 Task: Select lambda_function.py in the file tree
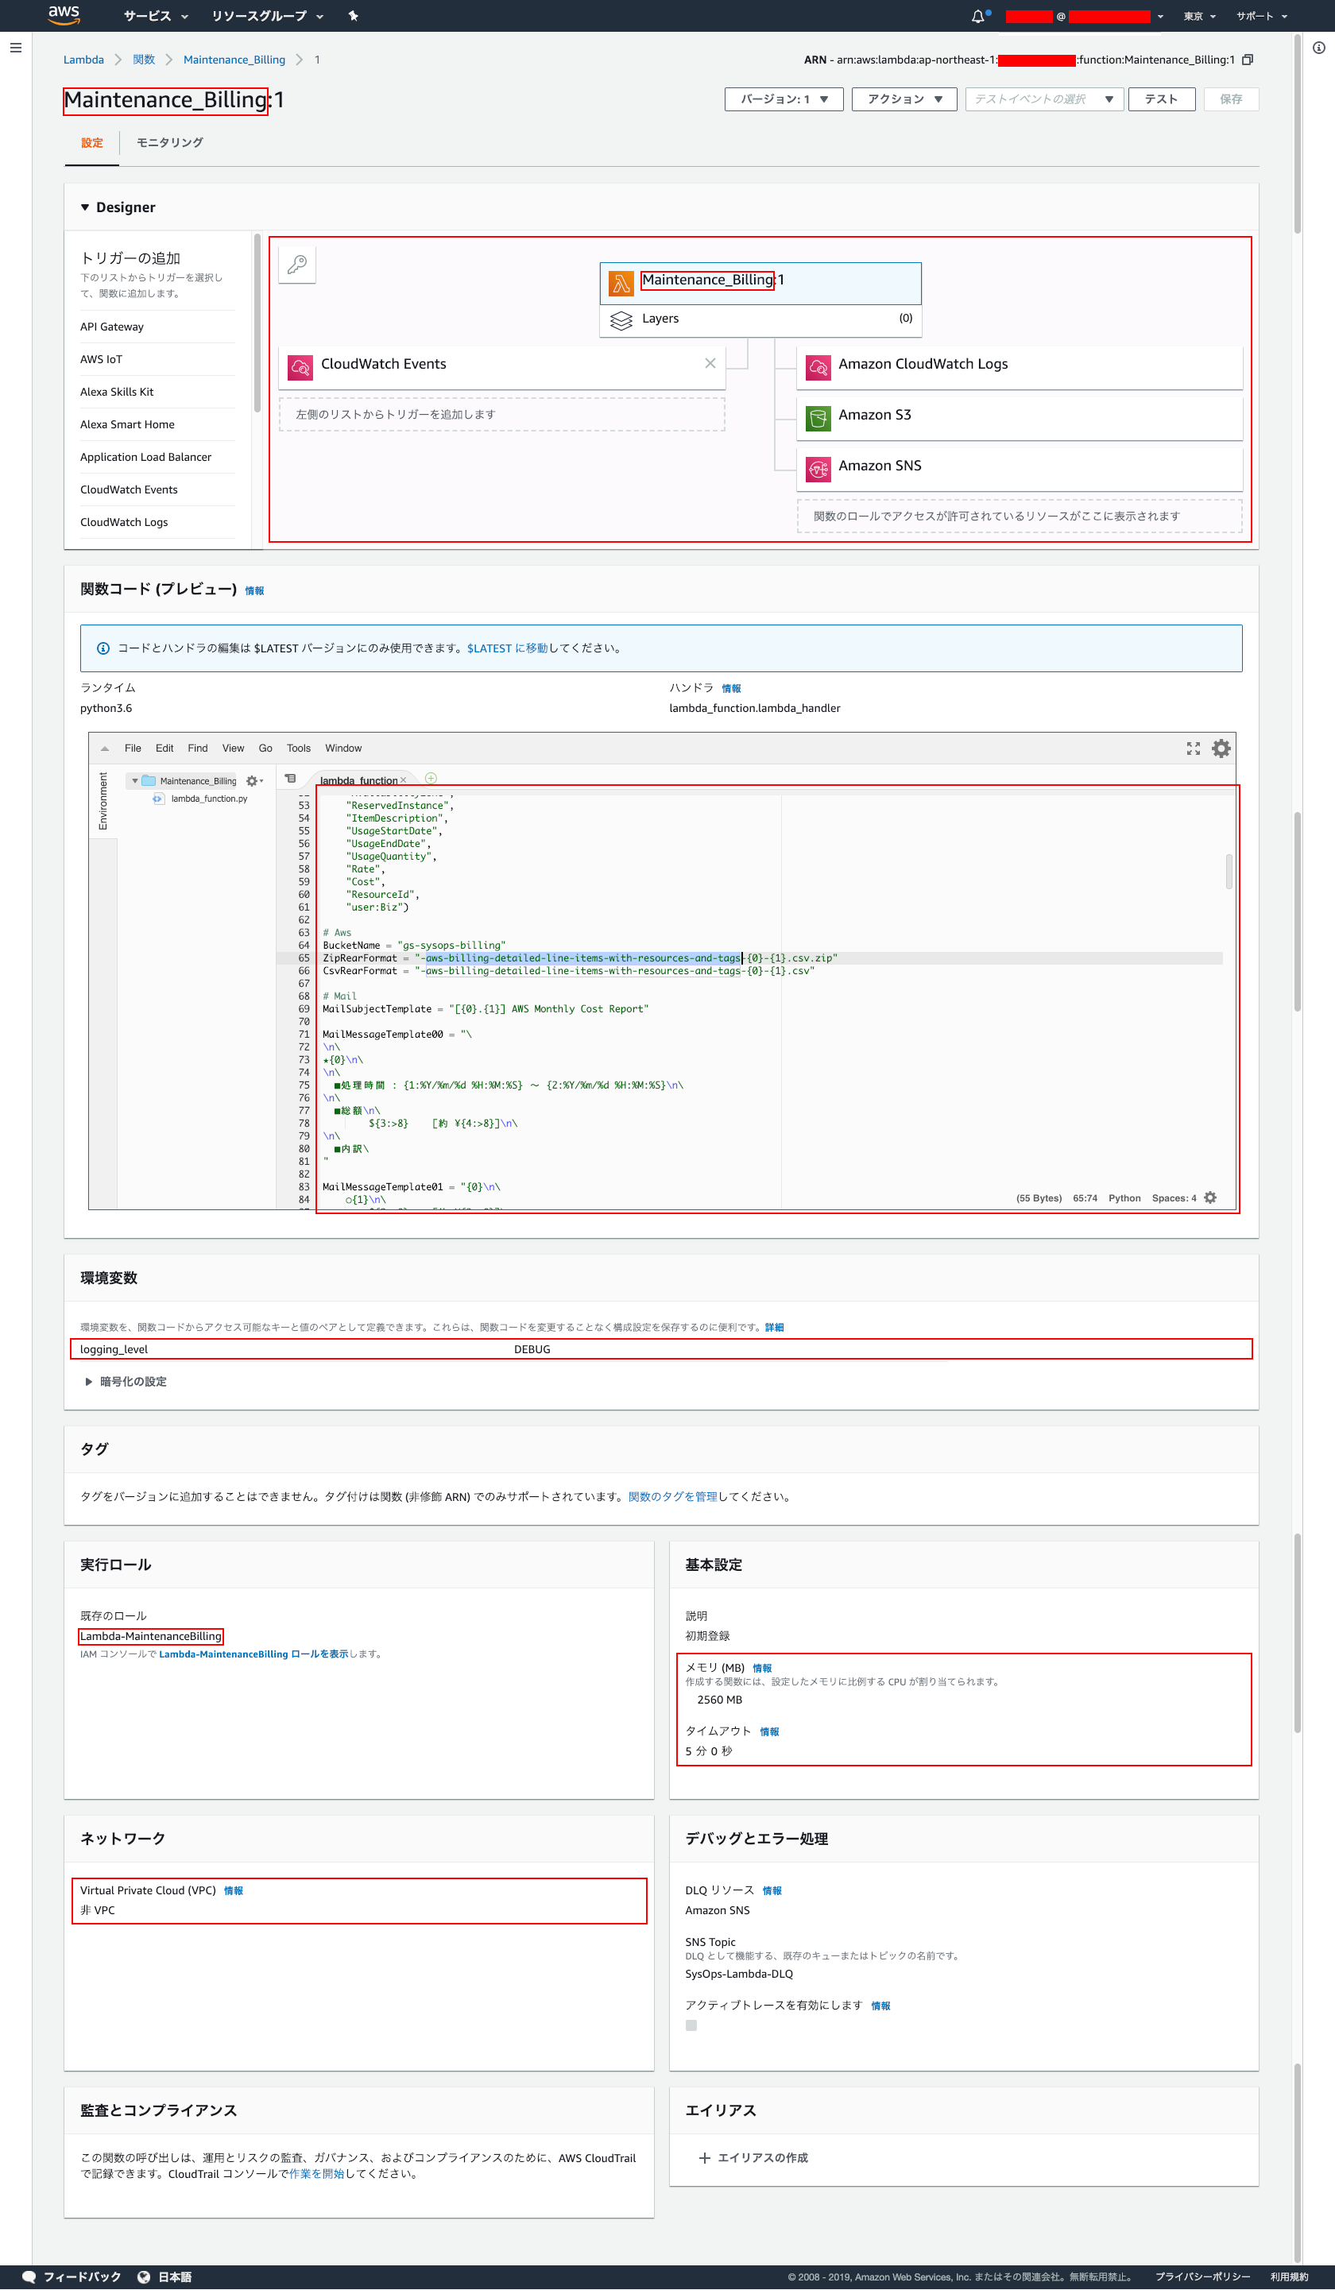pyautogui.click(x=210, y=799)
